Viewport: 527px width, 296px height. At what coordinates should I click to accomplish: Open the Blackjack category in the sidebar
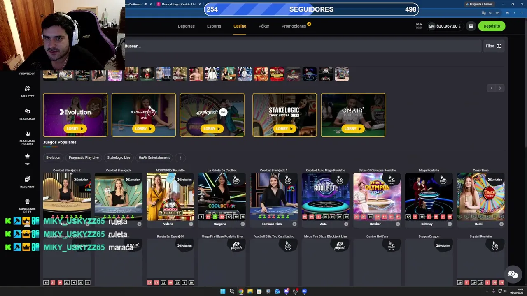click(27, 114)
